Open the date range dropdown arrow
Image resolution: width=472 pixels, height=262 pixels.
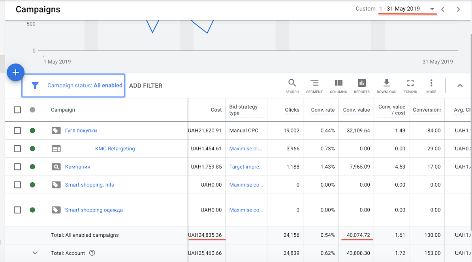coord(432,9)
